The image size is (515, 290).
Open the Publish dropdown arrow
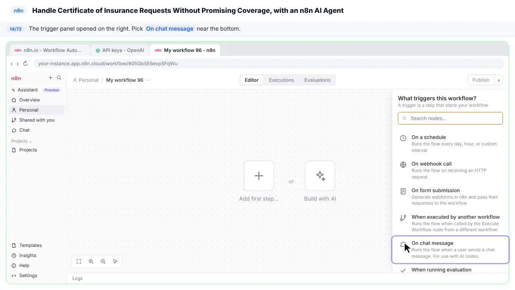[499, 80]
